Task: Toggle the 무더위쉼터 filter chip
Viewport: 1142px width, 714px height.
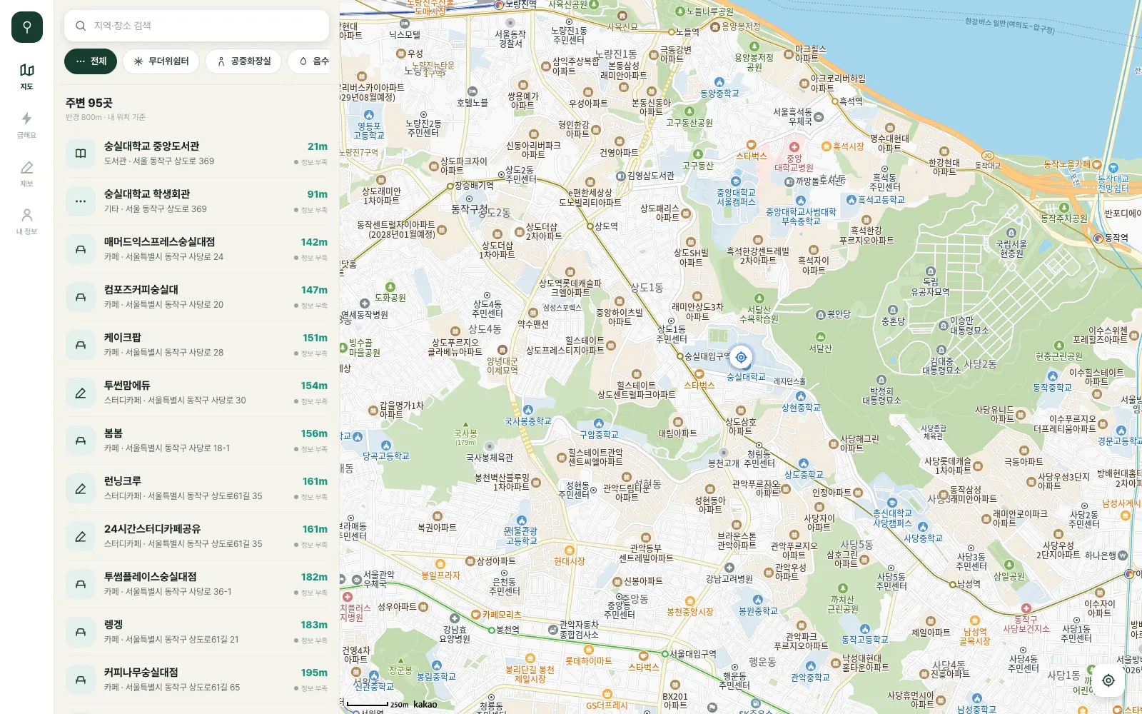Action: tap(161, 61)
